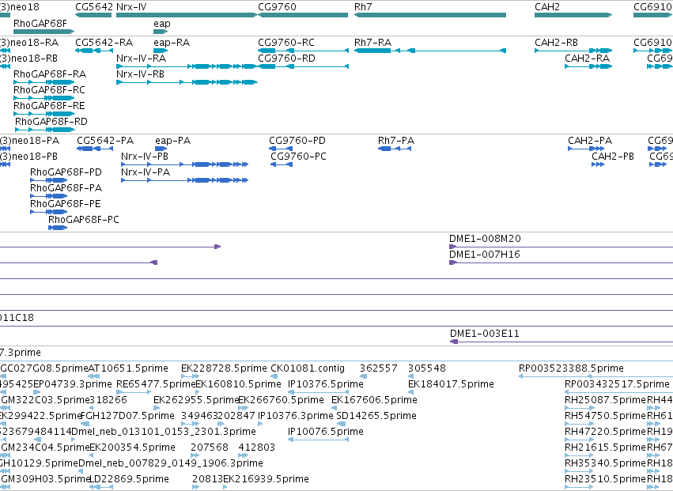Screen dimensions: 673x491
Task: Click EST EK266760.5prime label
Action: [x=281, y=399]
